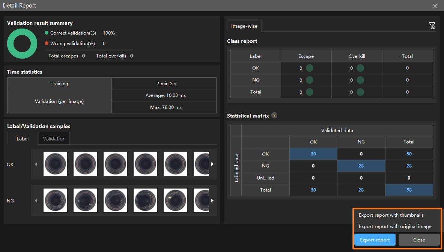Open fourth NG sample thumbnail

[x=145, y=200]
